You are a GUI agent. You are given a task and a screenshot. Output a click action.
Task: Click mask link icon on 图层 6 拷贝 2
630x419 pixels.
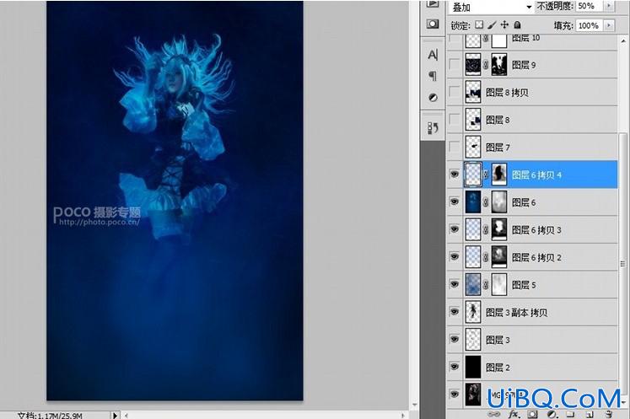click(x=486, y=257)
